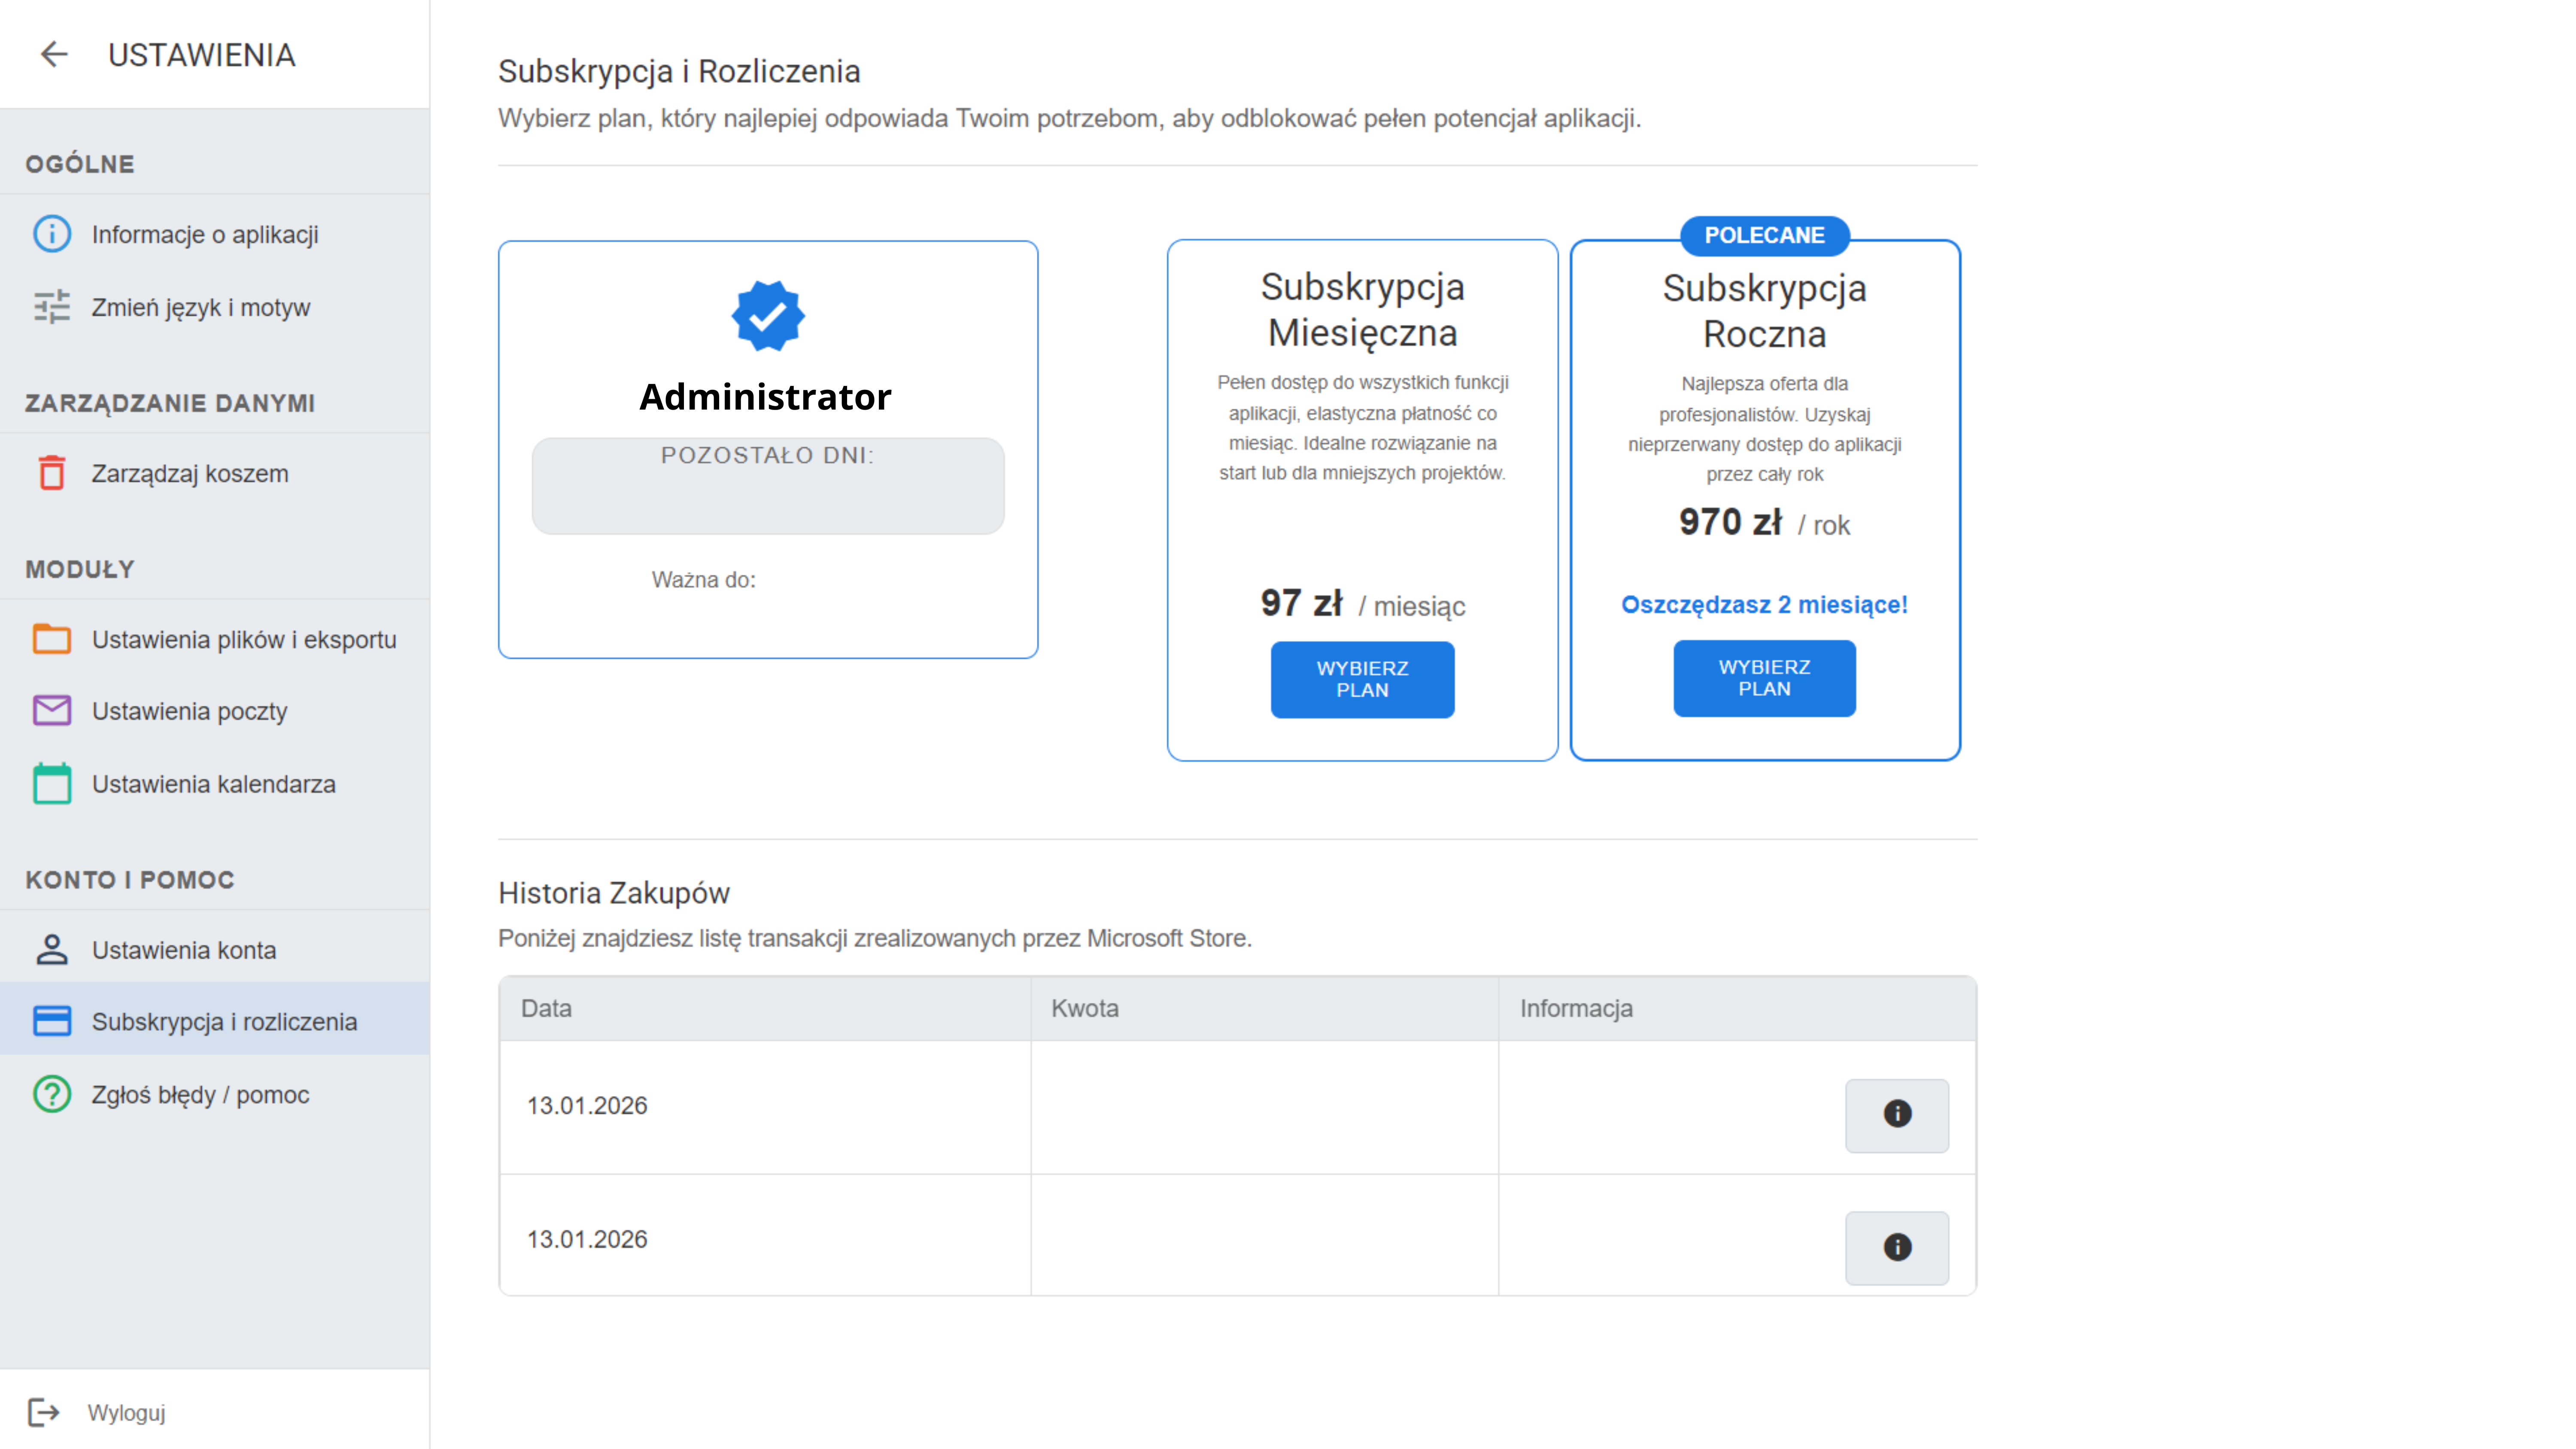This screenshot has width=2576, height=1449.
Task: Click the Wyloguj logout icon
Action: [x=44, y=1412]
